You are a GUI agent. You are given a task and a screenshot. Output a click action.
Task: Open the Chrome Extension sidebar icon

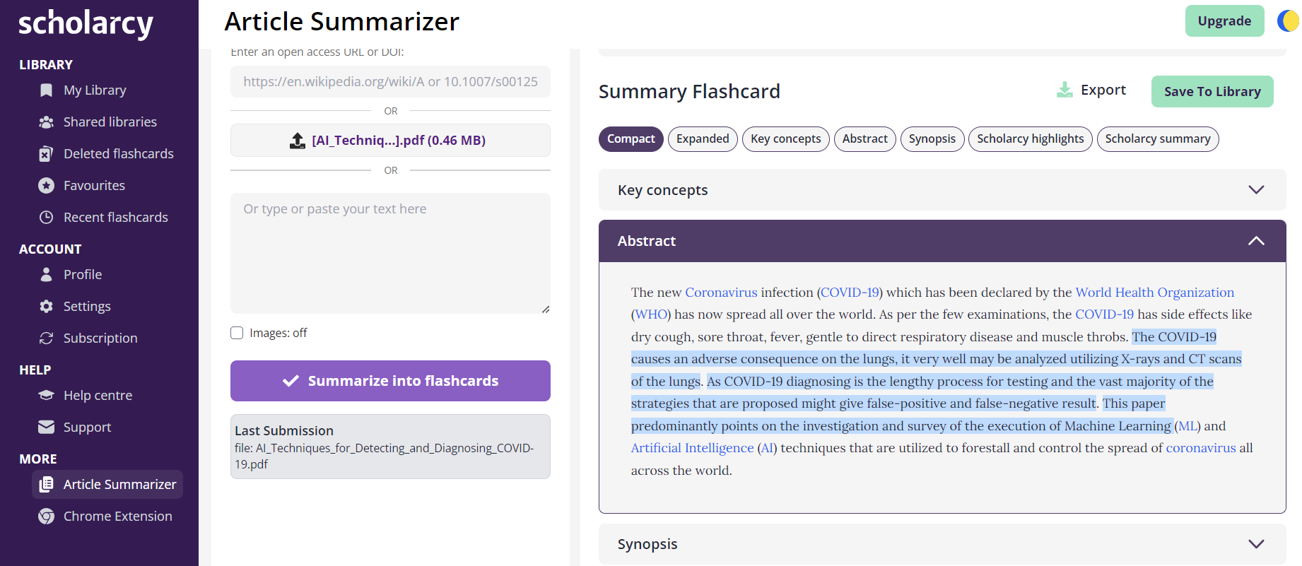tap(45, 516)
